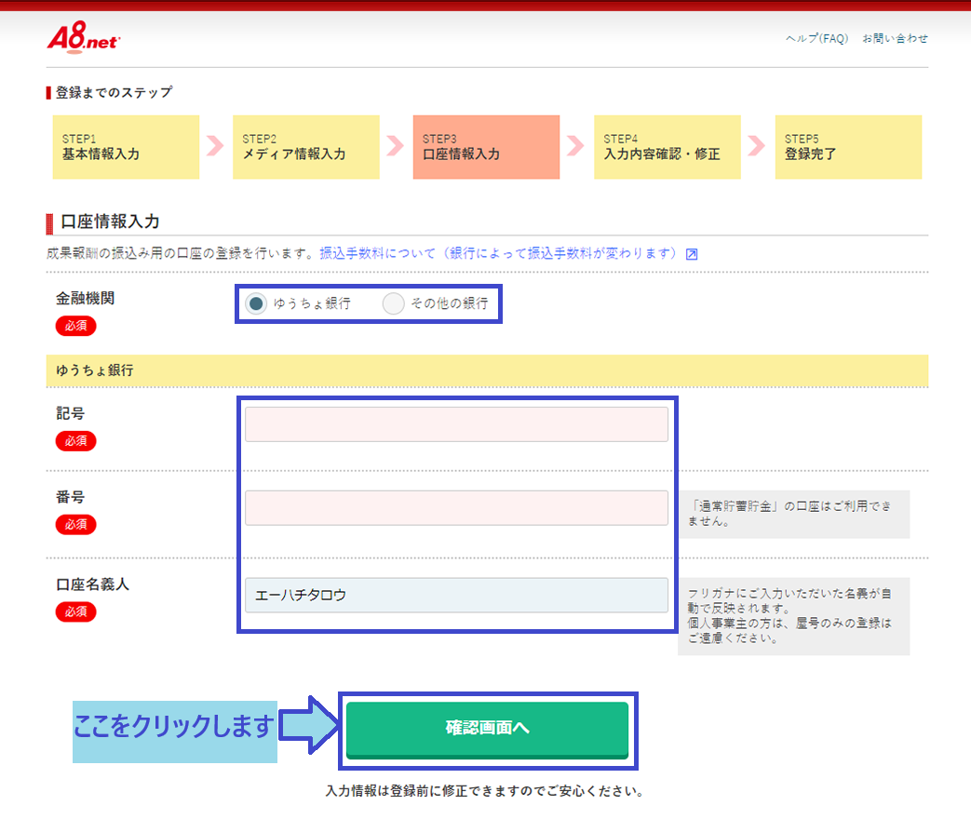Click the pink chevron after STEP1

click(216, 146)
